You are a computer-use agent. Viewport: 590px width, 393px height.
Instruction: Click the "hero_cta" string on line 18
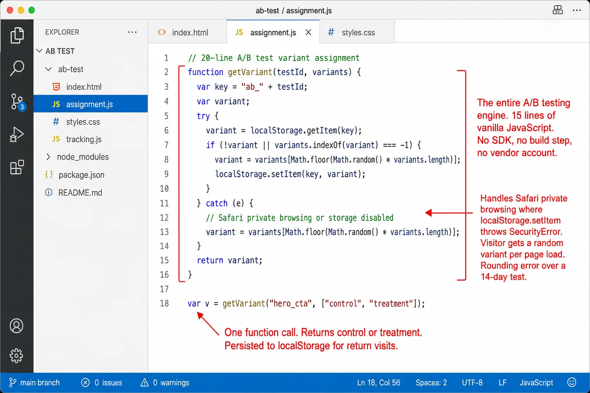[290, 304]
